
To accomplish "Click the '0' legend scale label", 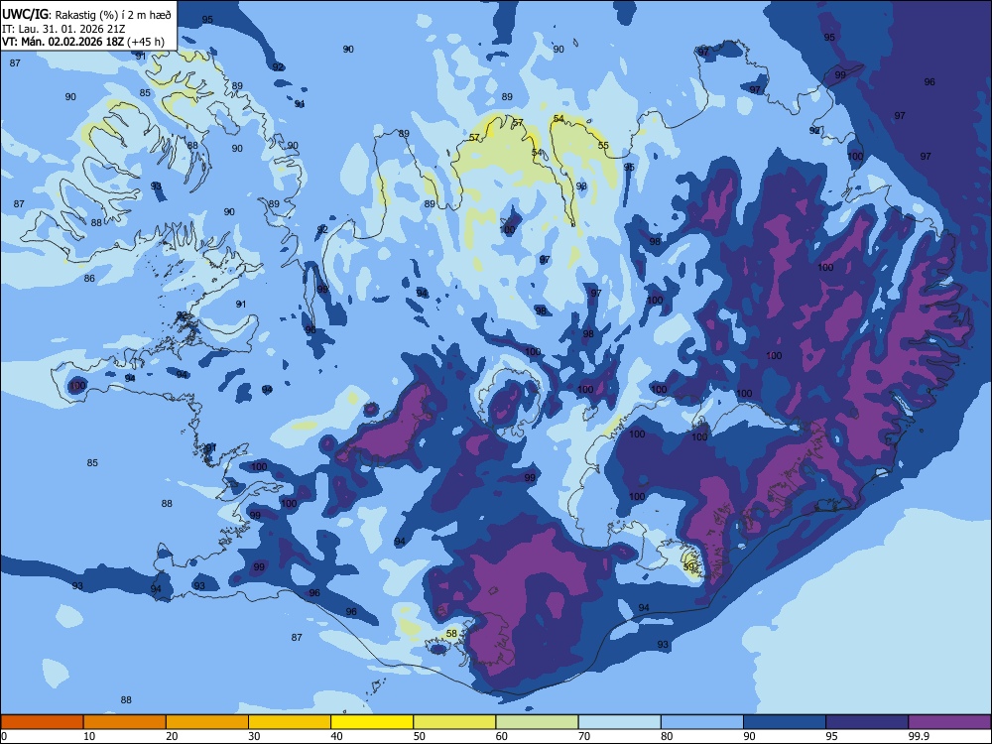I will coord(3,736).
